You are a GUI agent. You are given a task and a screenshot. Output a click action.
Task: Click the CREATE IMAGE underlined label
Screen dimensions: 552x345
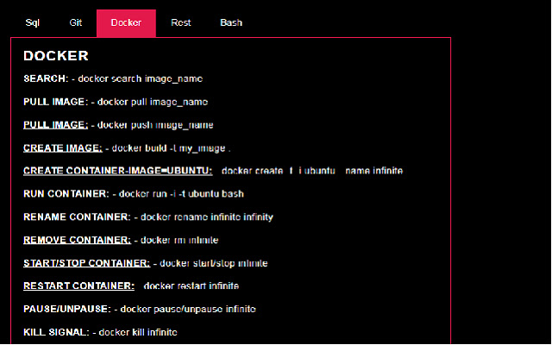click(x=63, y=148)
